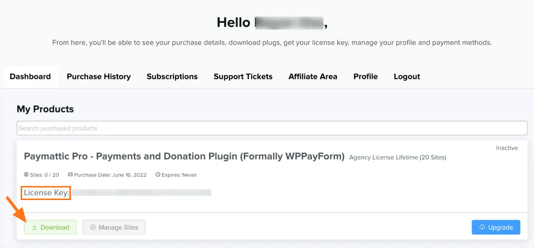Click the My Products heading
This screenshot has height=248, width=534.
click(x=45, y=109)
